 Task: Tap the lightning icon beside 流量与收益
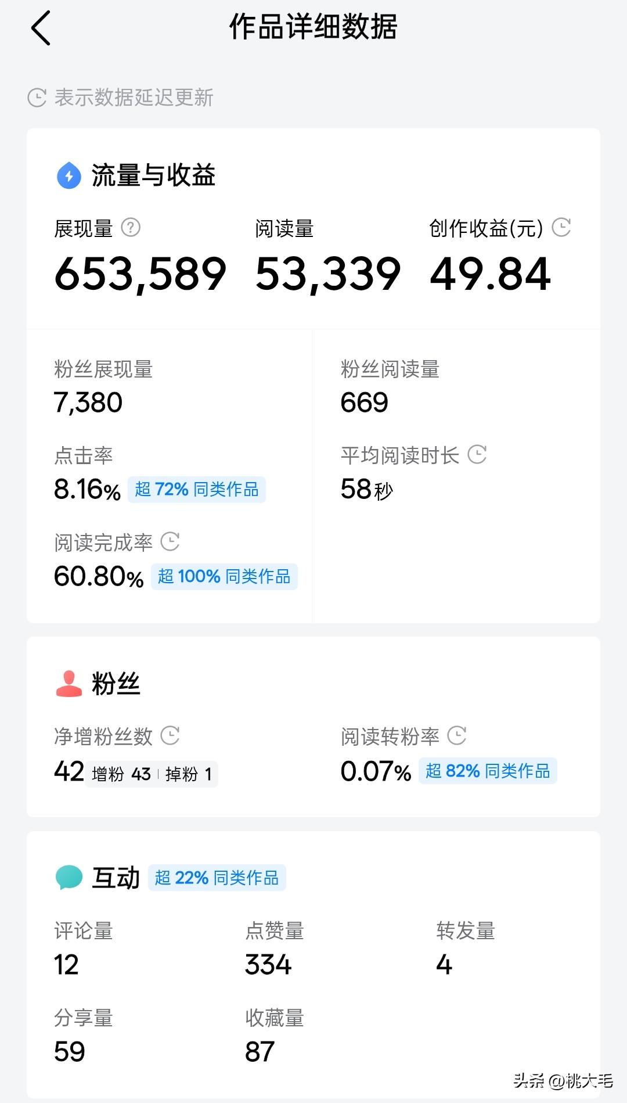[68, 176]
